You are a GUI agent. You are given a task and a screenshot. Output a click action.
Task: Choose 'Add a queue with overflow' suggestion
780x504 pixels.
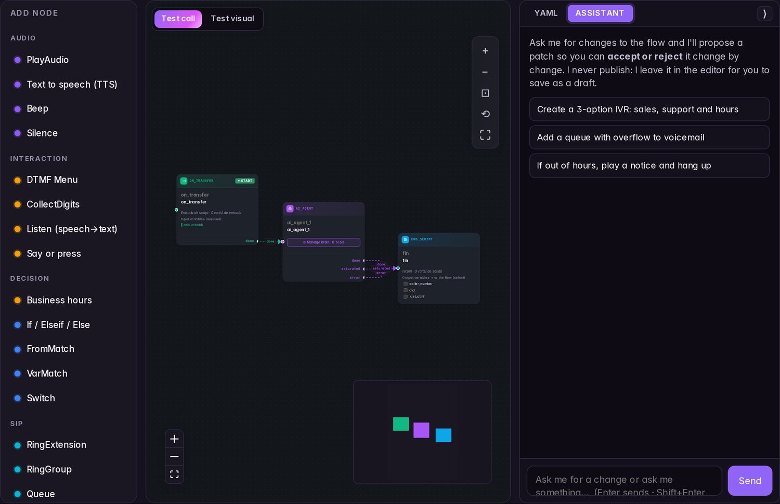coord(649,138)
